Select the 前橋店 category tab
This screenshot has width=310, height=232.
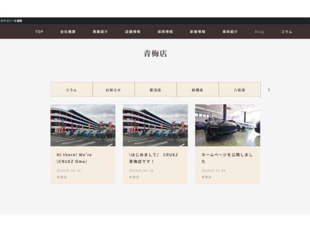point(198,90)
